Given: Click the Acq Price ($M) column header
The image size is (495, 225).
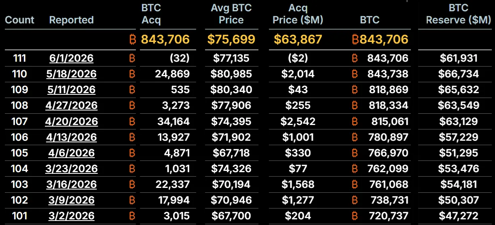Looking at the screenshot, I should point(298,14).
